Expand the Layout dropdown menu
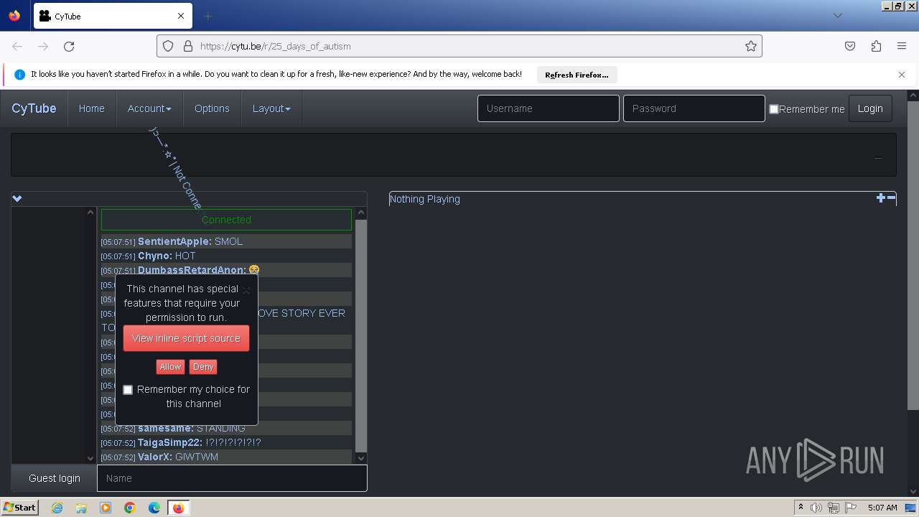The width and height of the screenshot is (919, 517). click(x=271, y=108)
